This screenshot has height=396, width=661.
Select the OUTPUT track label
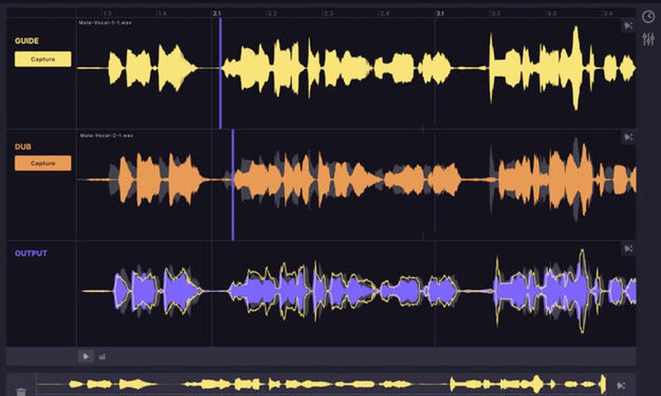31,253
